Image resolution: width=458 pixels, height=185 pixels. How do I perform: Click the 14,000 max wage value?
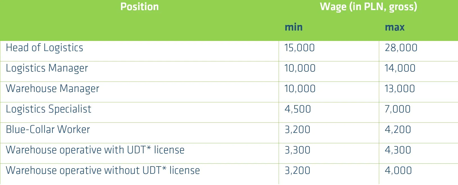[400, 68]
